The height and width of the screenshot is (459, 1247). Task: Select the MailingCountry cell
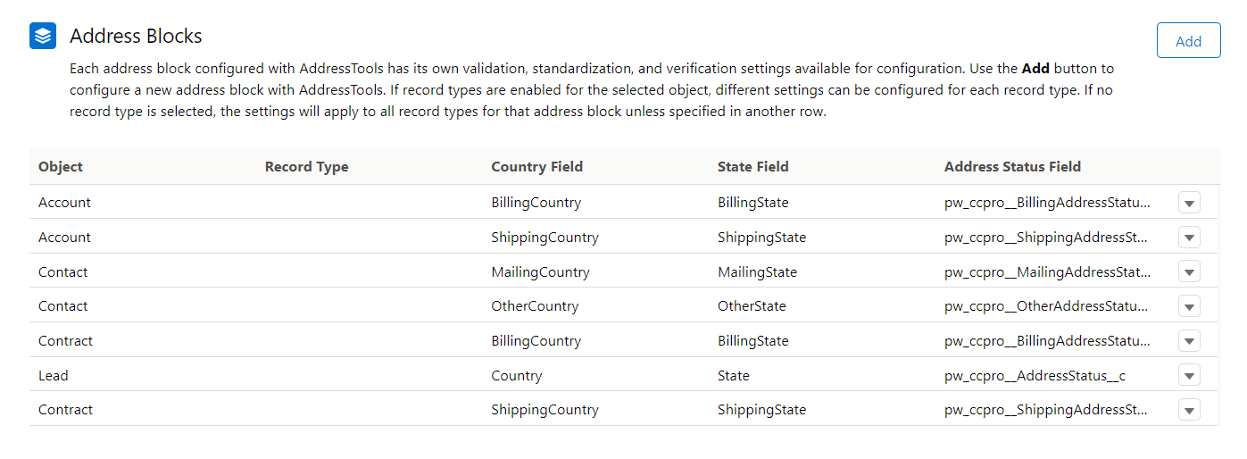(540, 272)
